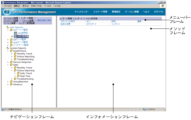This screenshot has width=191, height=120.
Task: Switch to the ユーザー管理階層 tab
Action: (27, 23)
